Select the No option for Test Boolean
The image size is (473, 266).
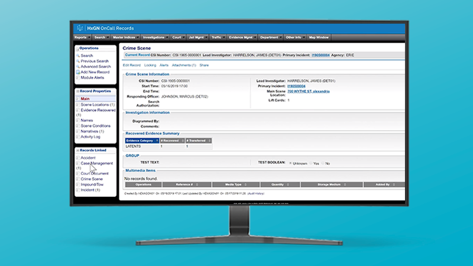pos(323,163)
